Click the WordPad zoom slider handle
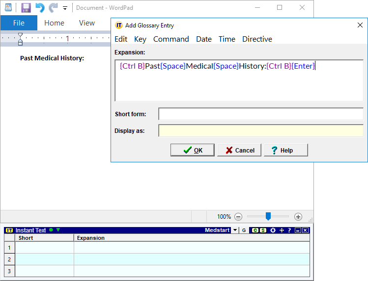Screen dimensions: 368x281 coord(268,216)
